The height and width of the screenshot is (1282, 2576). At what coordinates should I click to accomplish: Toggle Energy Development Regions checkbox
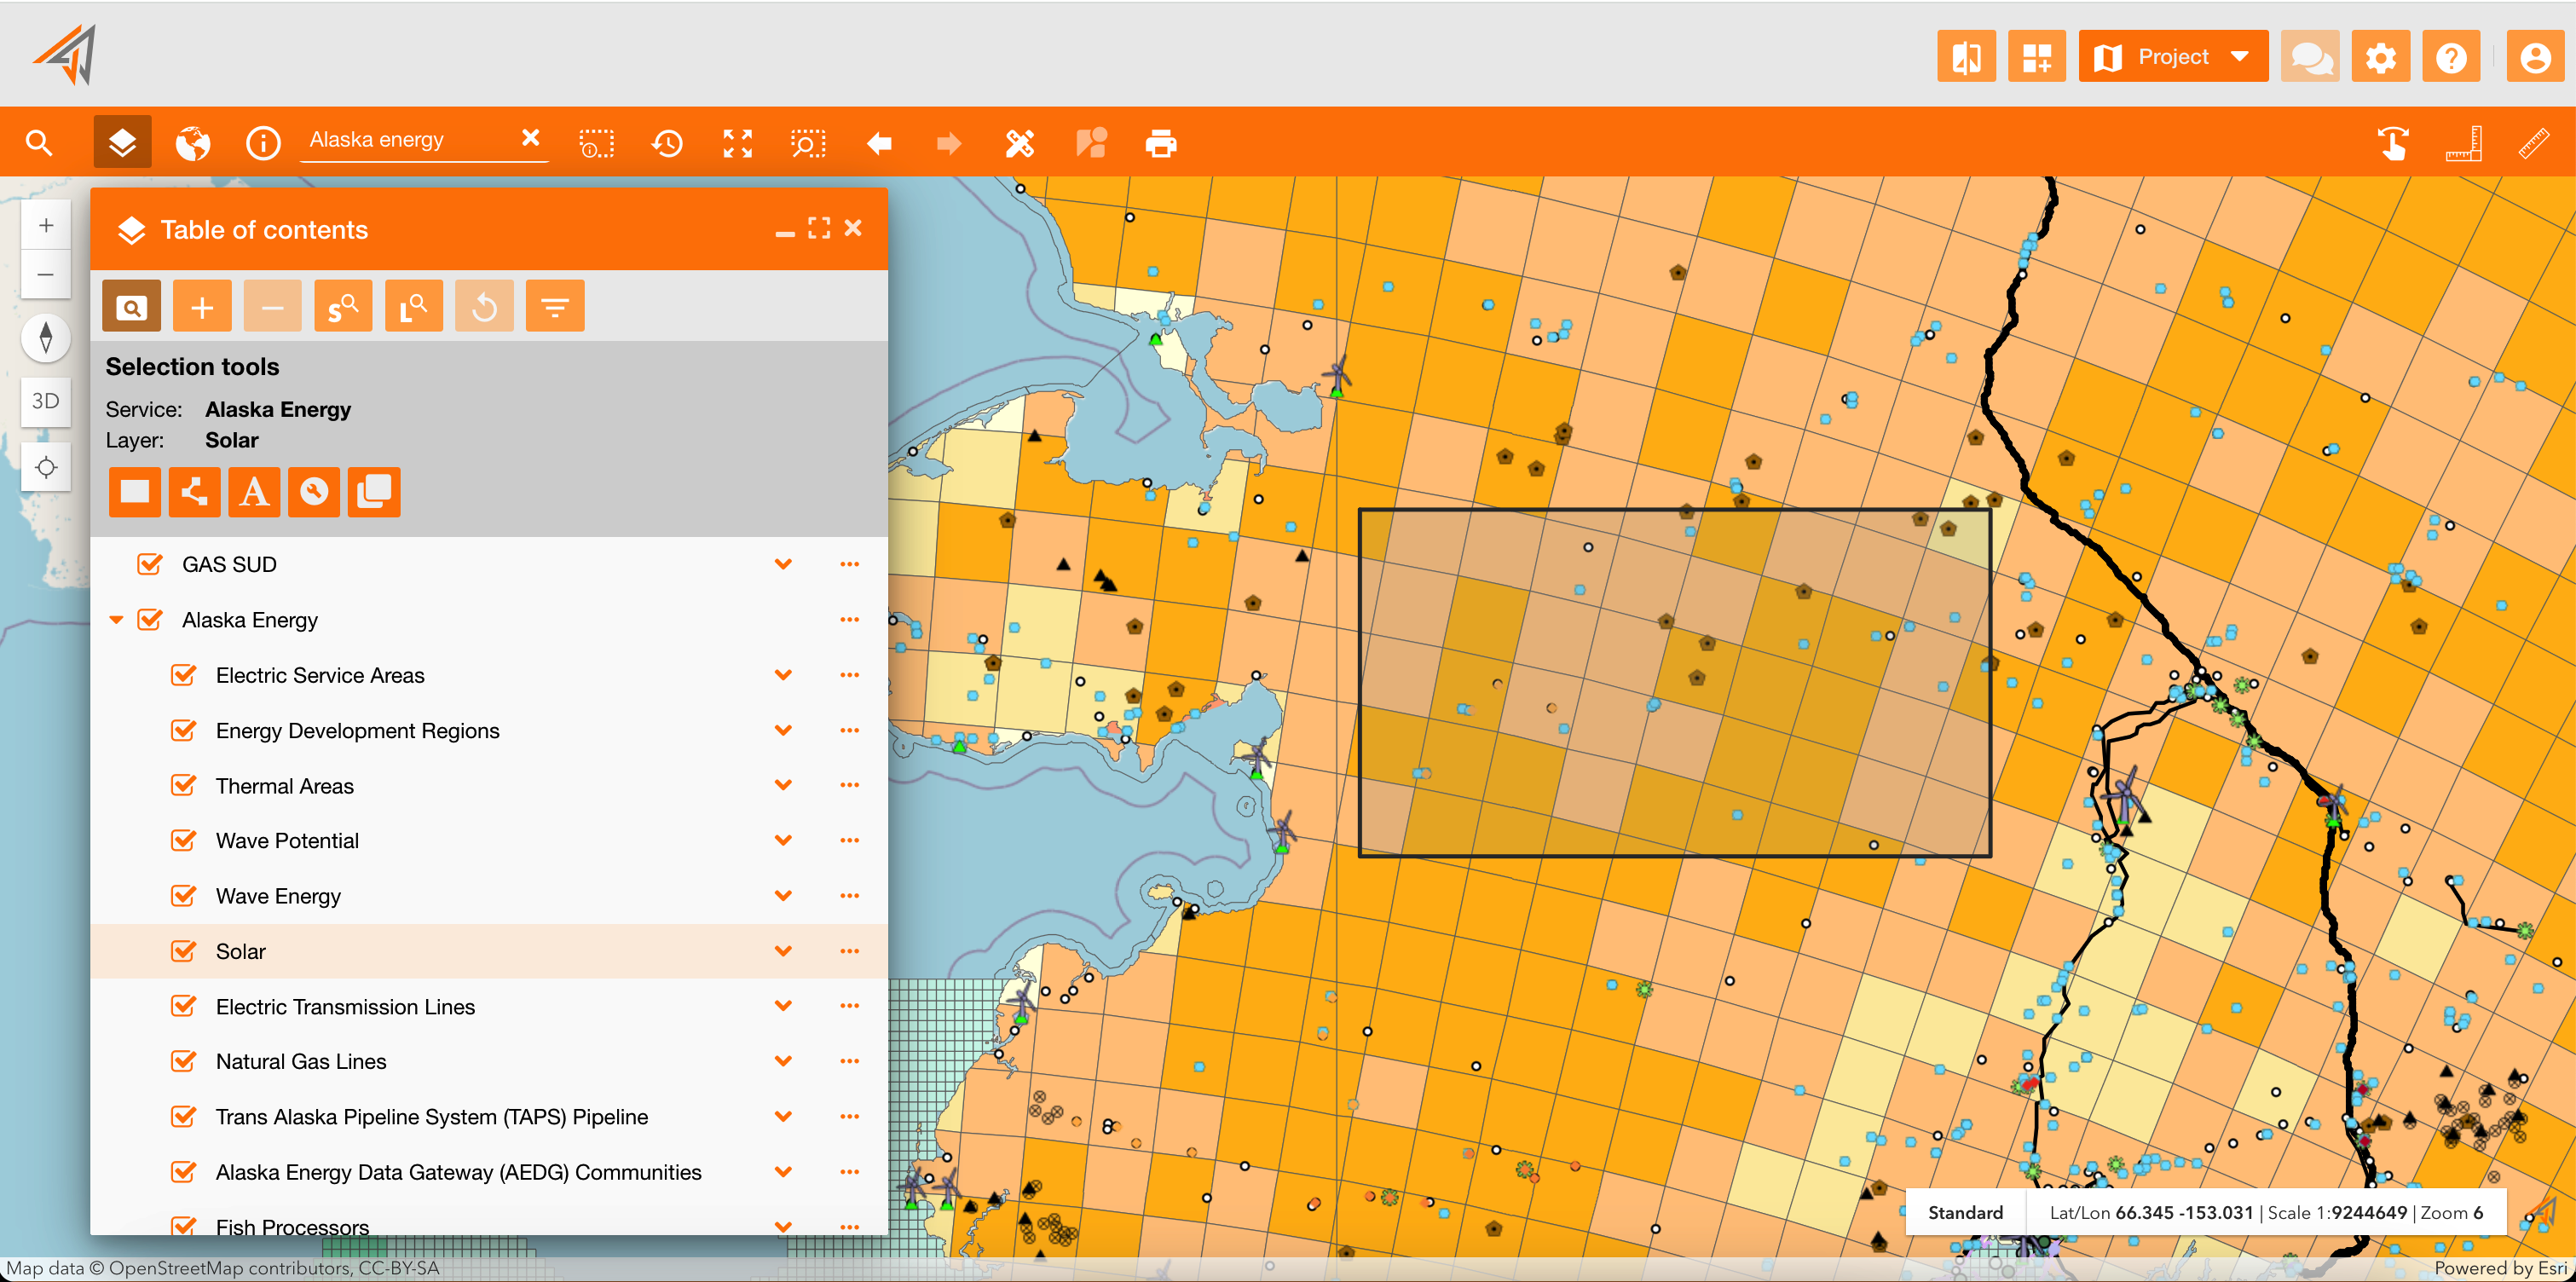[x=184, y=731]
